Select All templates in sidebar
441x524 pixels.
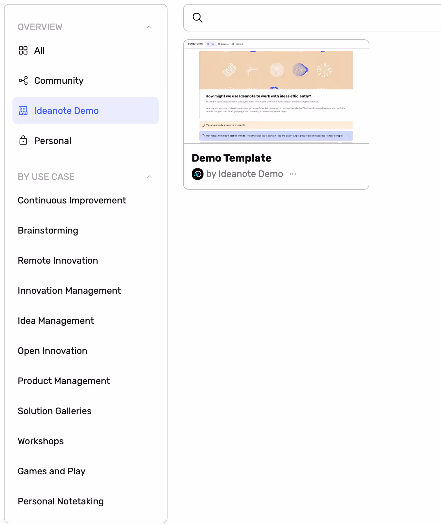pyautogui.click(x=86, y=50)
